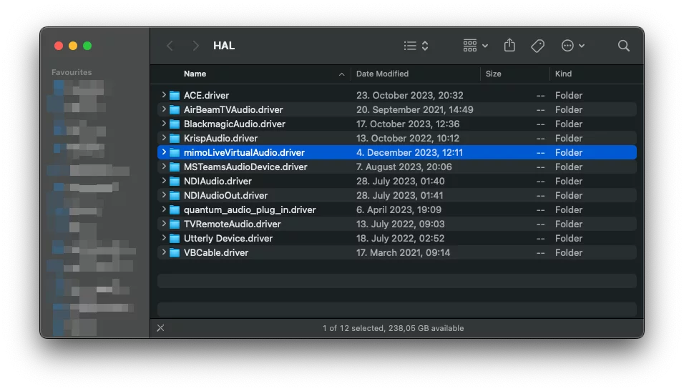Sort by the Size column header
684x391 pixels.
pyautogui.click(x=494, y=74)
